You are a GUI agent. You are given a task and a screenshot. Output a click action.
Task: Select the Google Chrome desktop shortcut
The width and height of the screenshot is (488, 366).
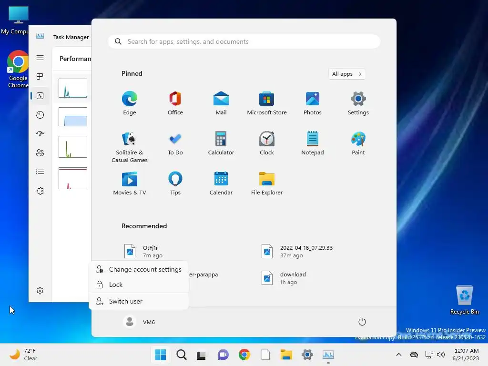click(18, 69)
